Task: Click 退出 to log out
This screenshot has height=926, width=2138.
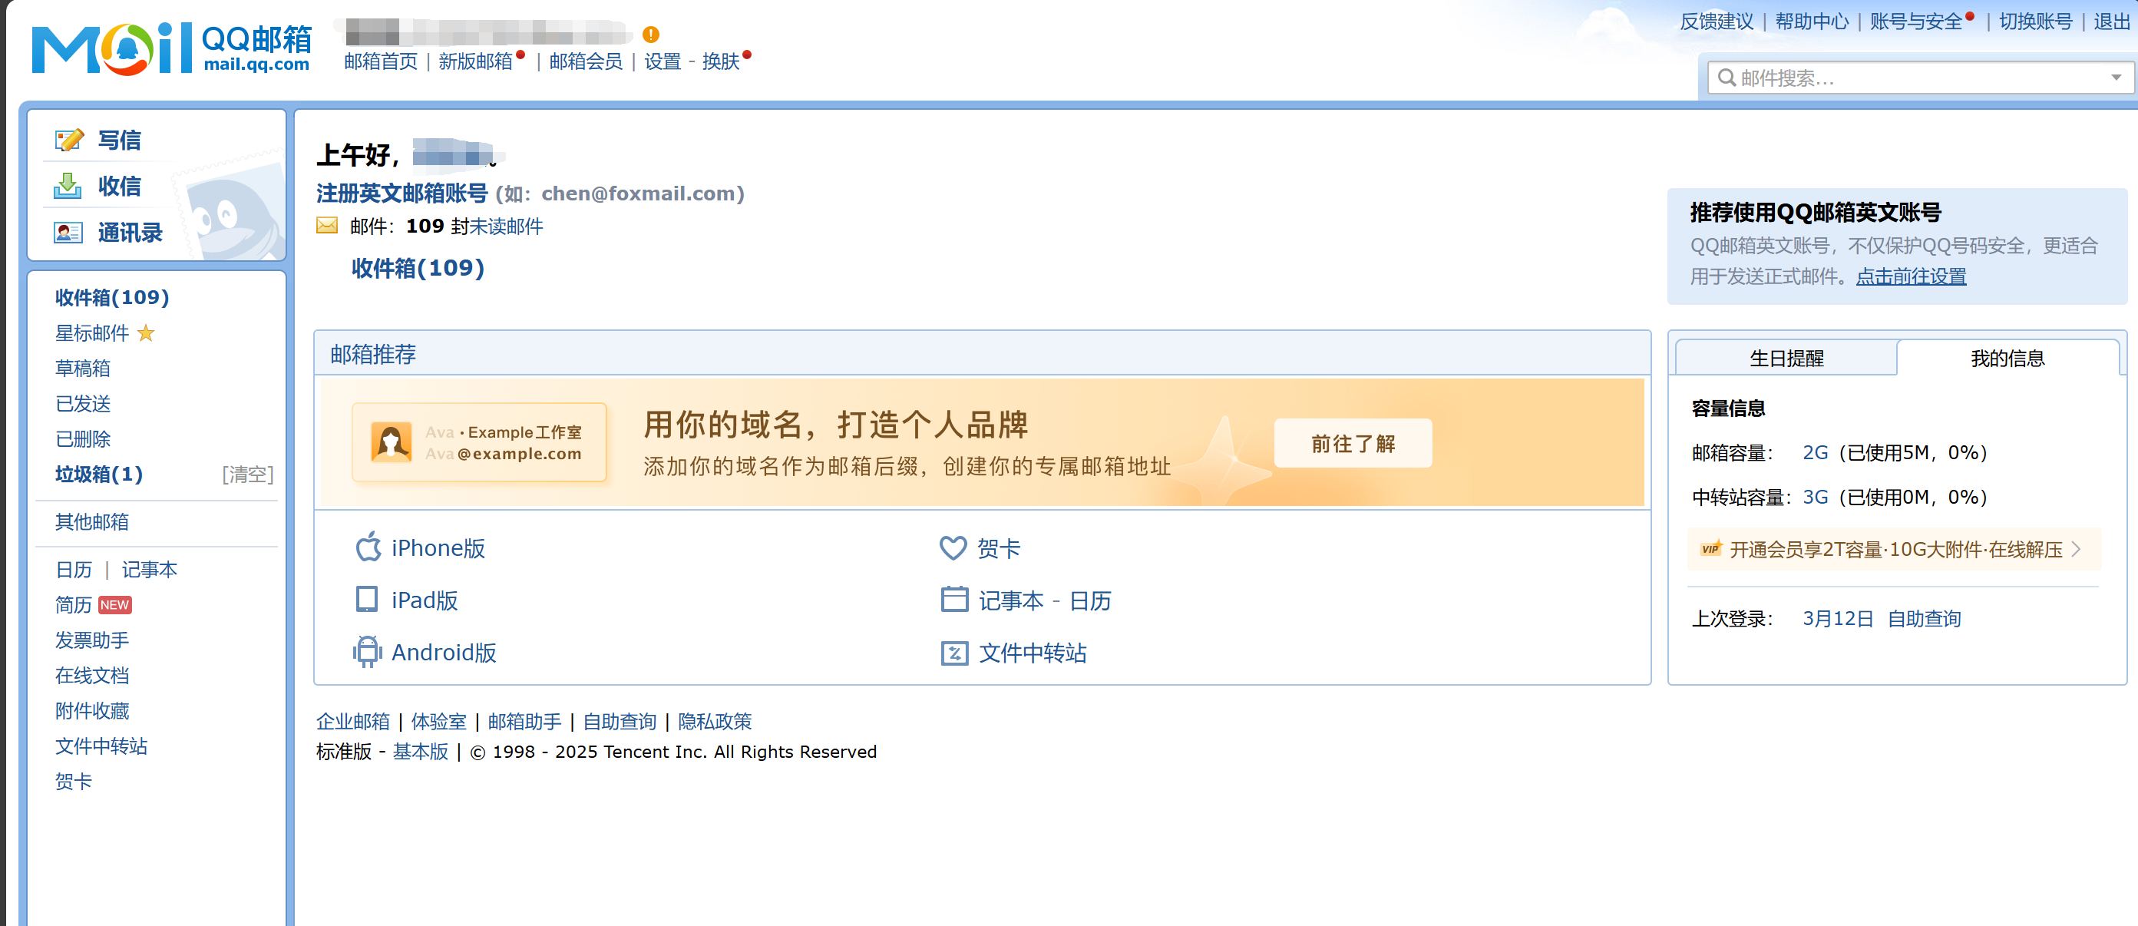Action: [x=2111, y=21]
